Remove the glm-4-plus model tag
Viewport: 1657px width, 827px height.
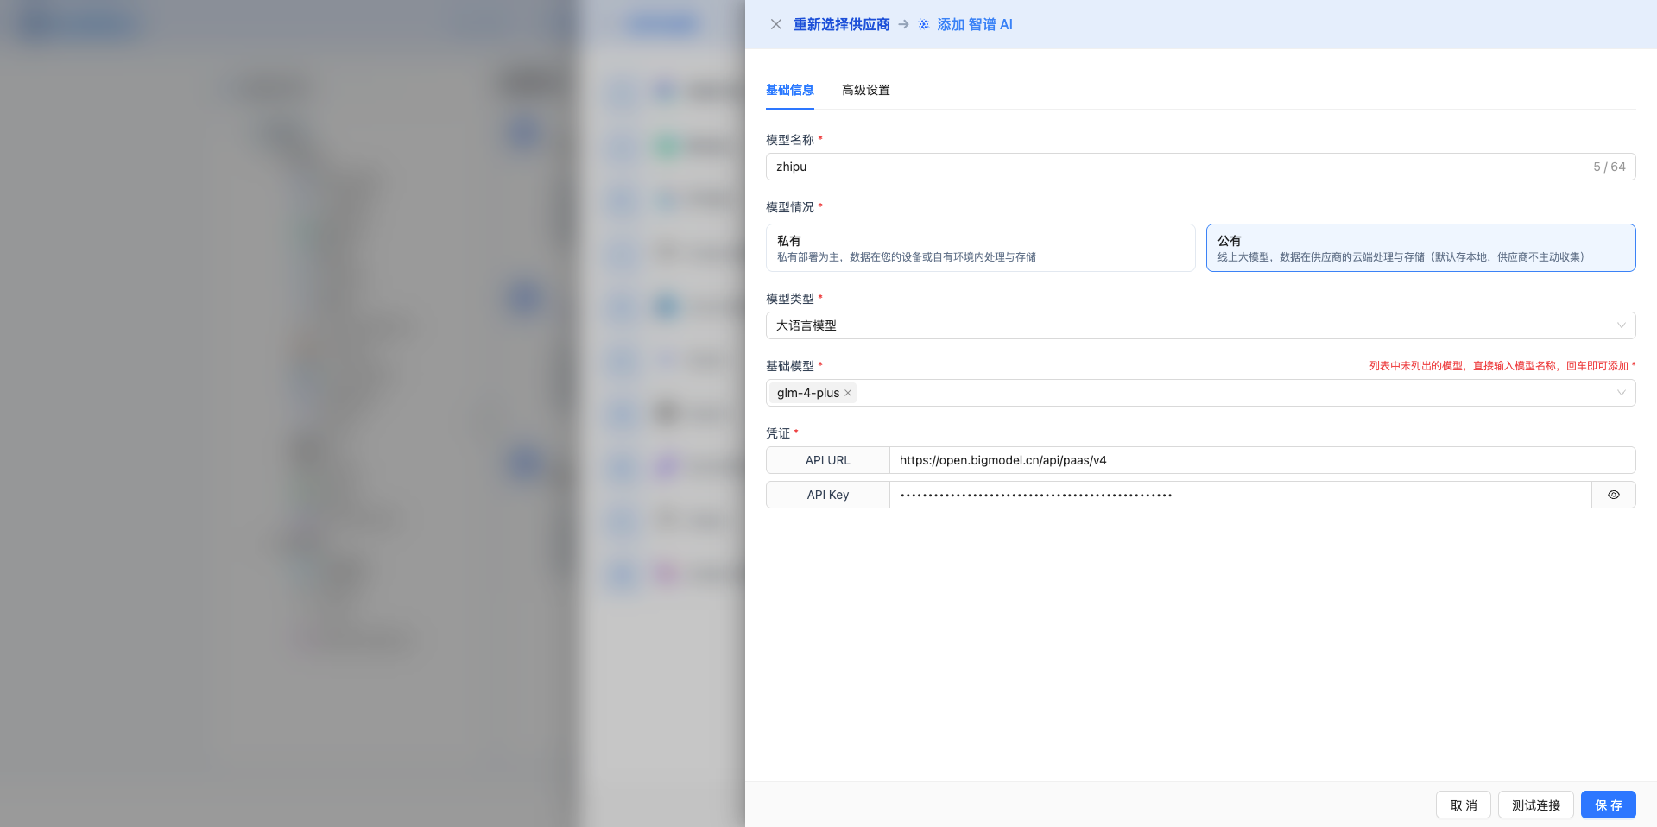pos(848,393)
